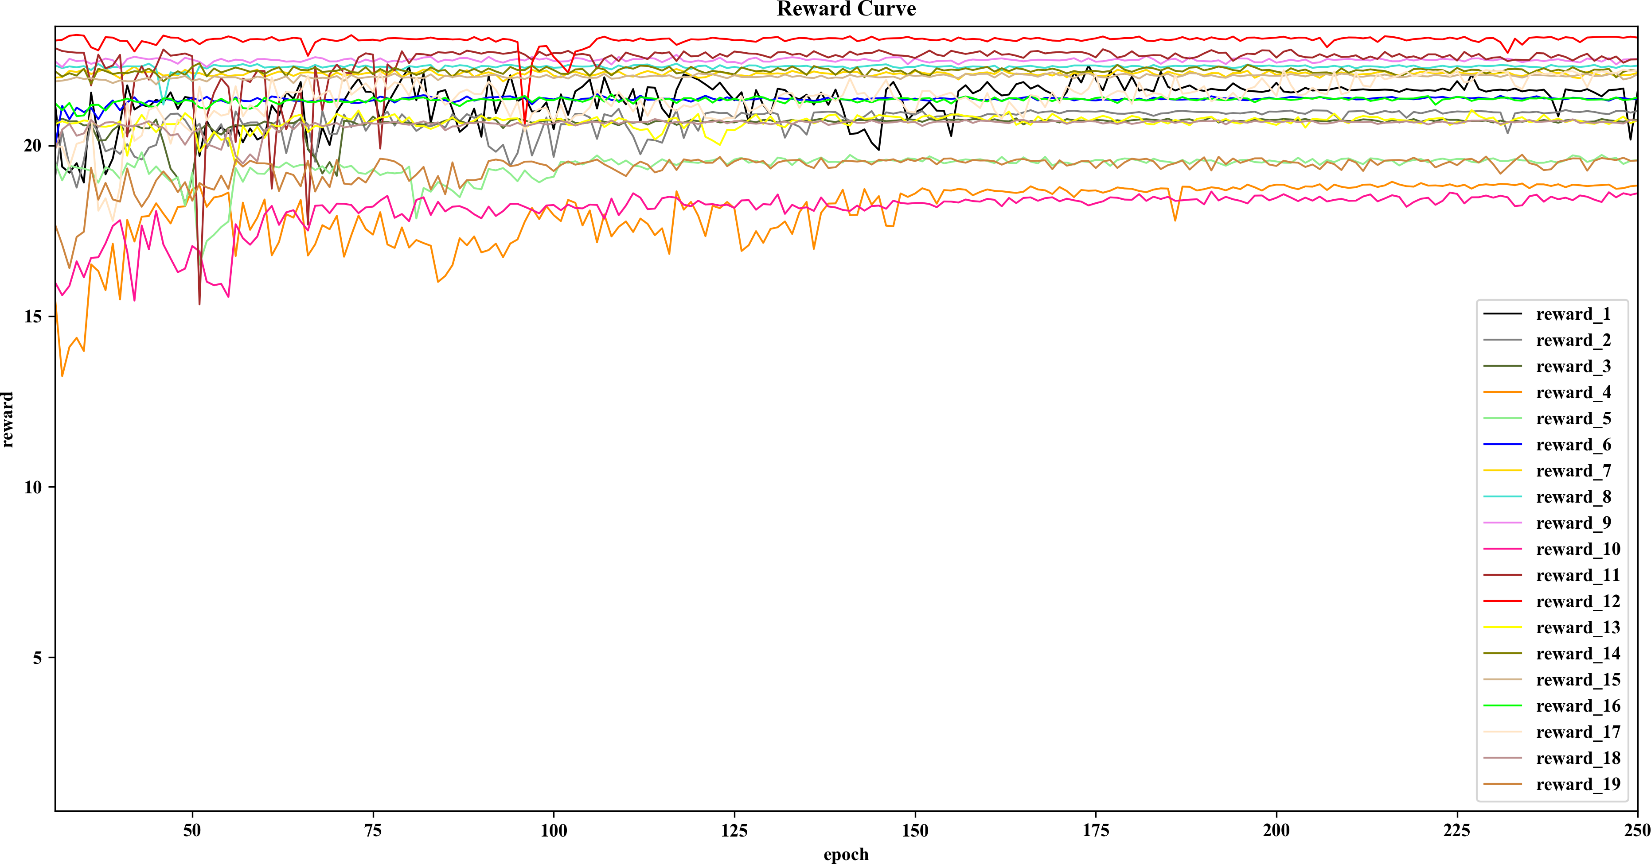Click the y-axis tick label 15
The image size is (1651, 864).
[33, 316]
